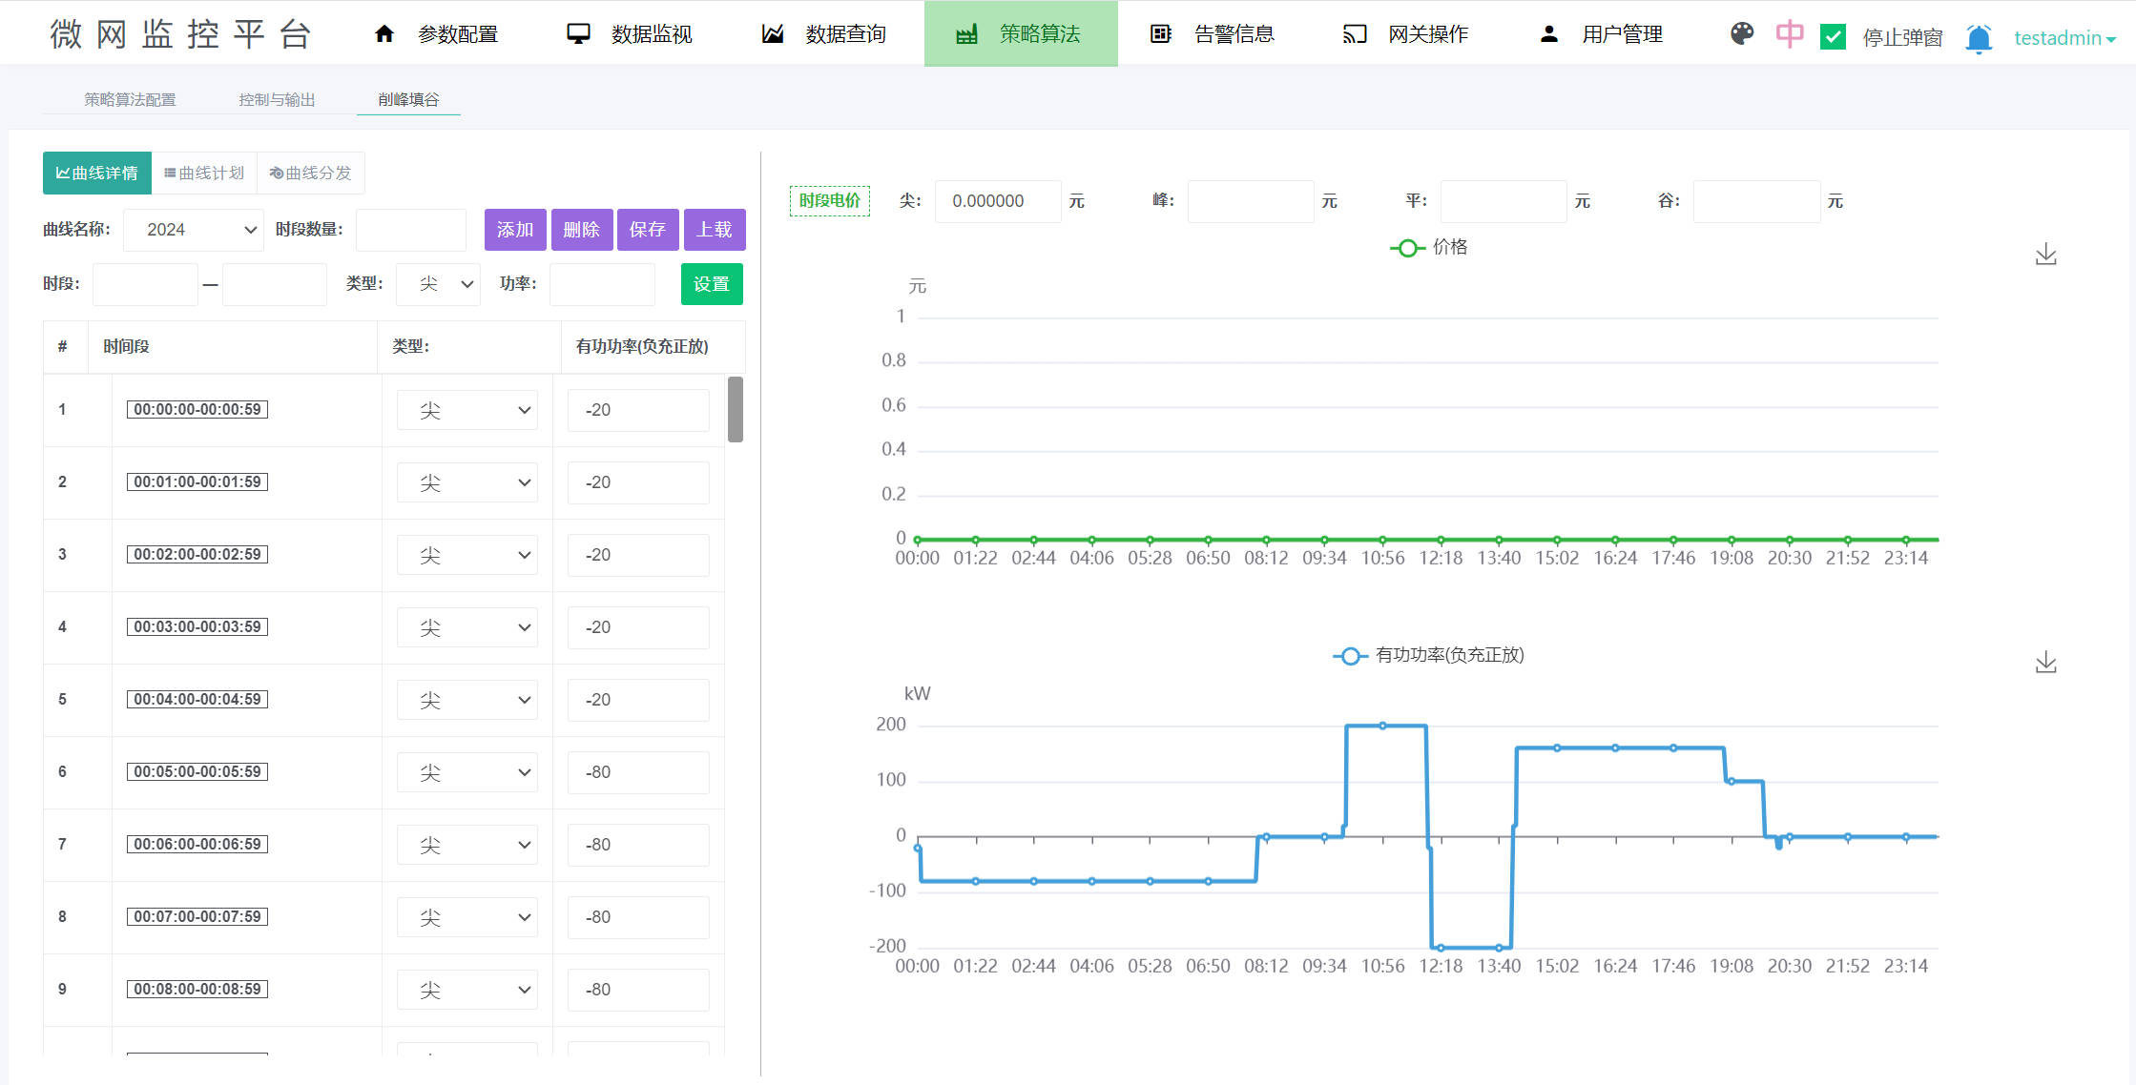Screen dimensions: 2136x1085
Task: Toggle the 有功功率(负充正放) legend series
Action: point(1429,656)
